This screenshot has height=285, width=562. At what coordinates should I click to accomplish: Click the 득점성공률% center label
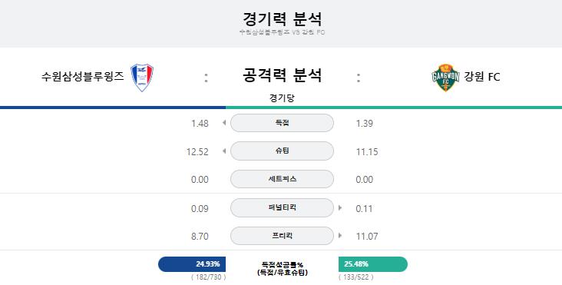pyautogui.click(x=282, y=265)
